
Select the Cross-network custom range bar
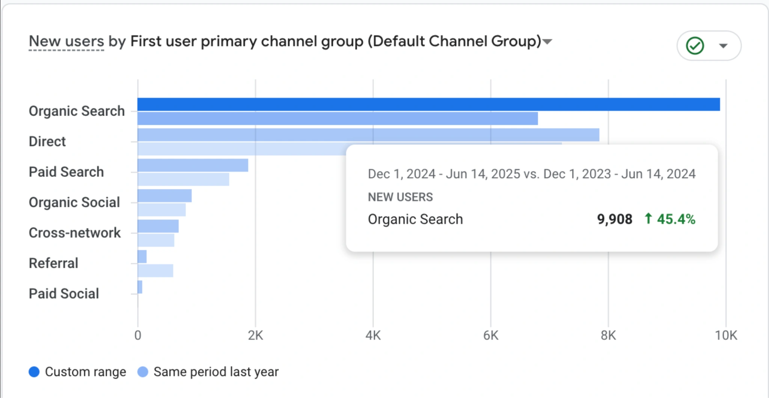158,226
